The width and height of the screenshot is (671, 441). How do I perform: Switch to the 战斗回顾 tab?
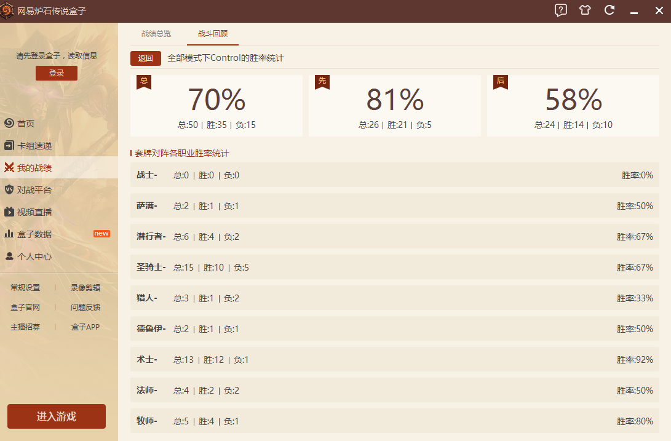pyautogui.click(x=213, y=34)
